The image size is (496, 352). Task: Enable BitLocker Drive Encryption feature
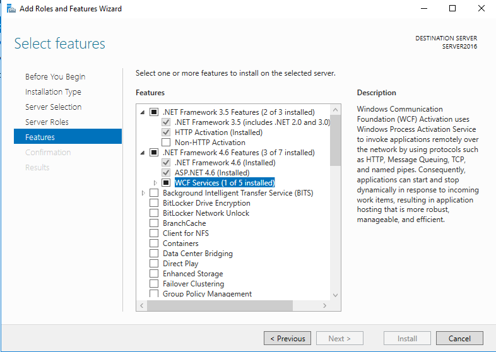[x=154, y=203]
